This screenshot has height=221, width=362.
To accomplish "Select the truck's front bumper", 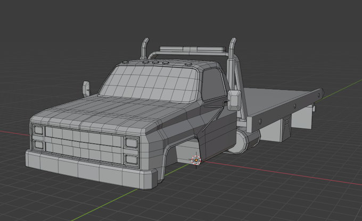I will click(x=91, y=171).
